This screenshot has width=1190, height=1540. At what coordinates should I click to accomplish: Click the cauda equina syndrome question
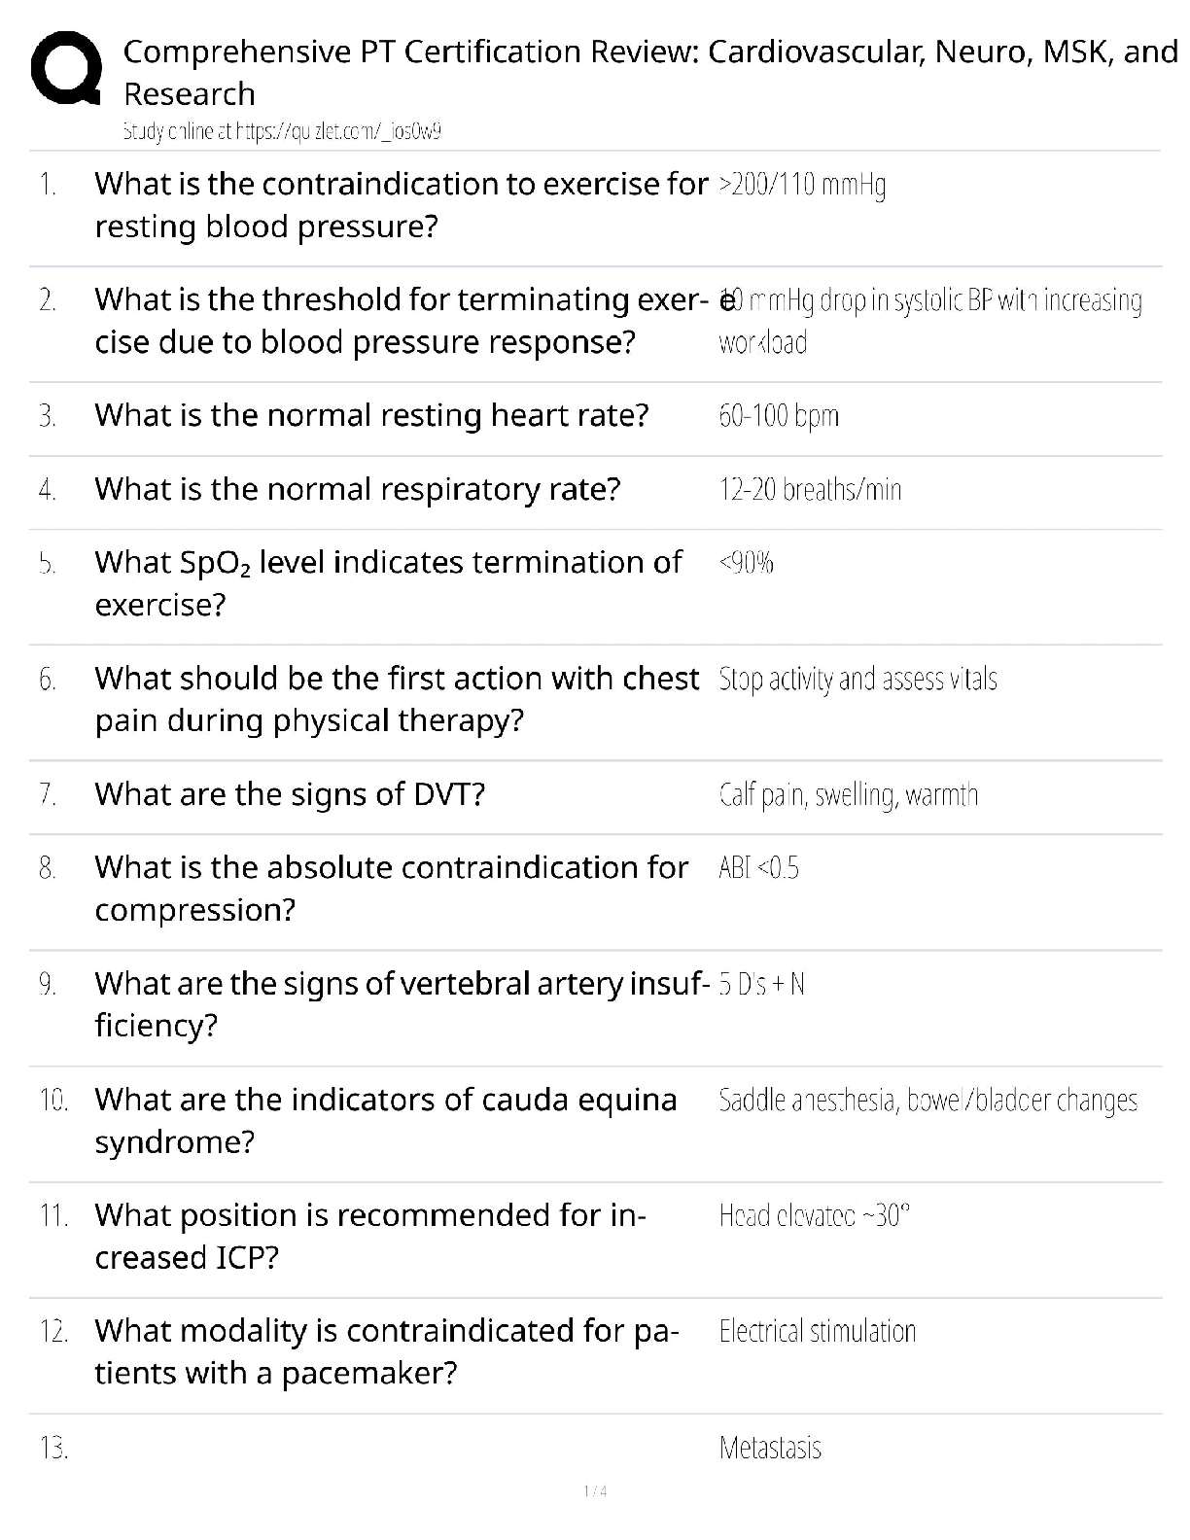386,1120
